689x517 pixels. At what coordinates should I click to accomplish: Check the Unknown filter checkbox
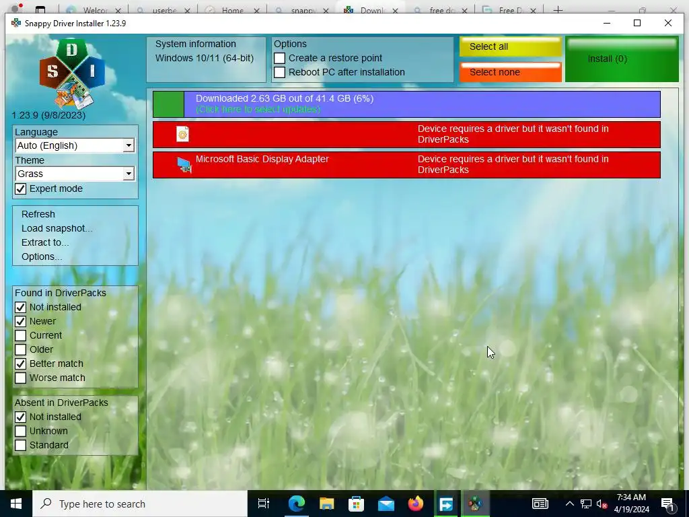point(21,431)
